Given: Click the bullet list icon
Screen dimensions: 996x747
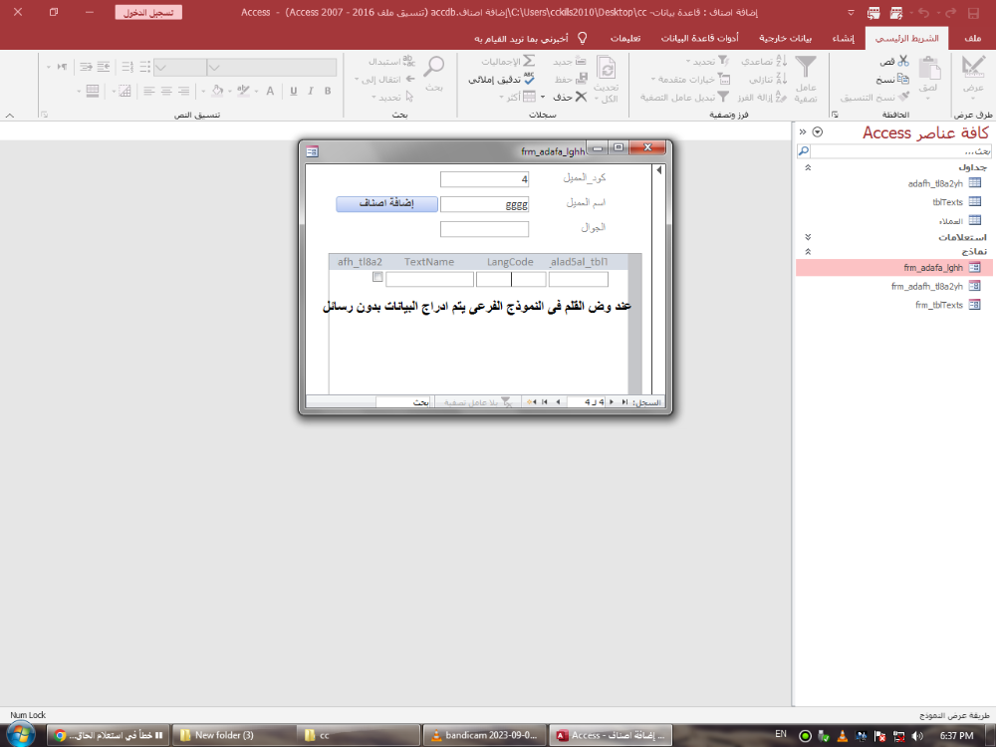Looking at the screenshot, I should [x=144, y=67].
